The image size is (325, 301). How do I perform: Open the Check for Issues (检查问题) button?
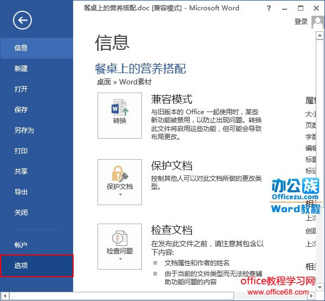(120, 246)
